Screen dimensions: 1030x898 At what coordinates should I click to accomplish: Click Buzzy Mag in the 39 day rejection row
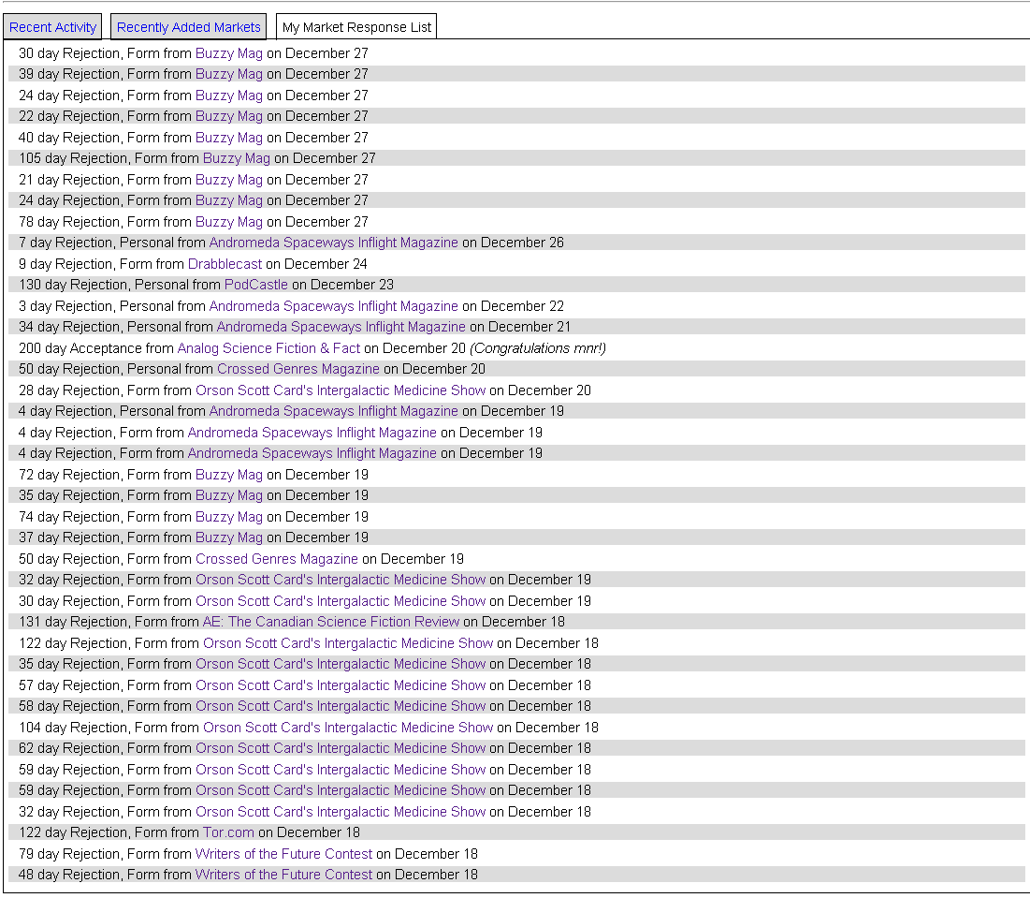coord(229,74)
